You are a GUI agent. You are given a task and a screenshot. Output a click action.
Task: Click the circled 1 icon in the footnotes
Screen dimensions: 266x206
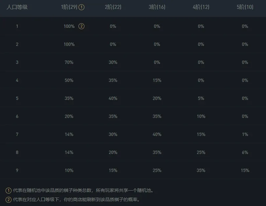pyautogui.click(x=9, y=190)
